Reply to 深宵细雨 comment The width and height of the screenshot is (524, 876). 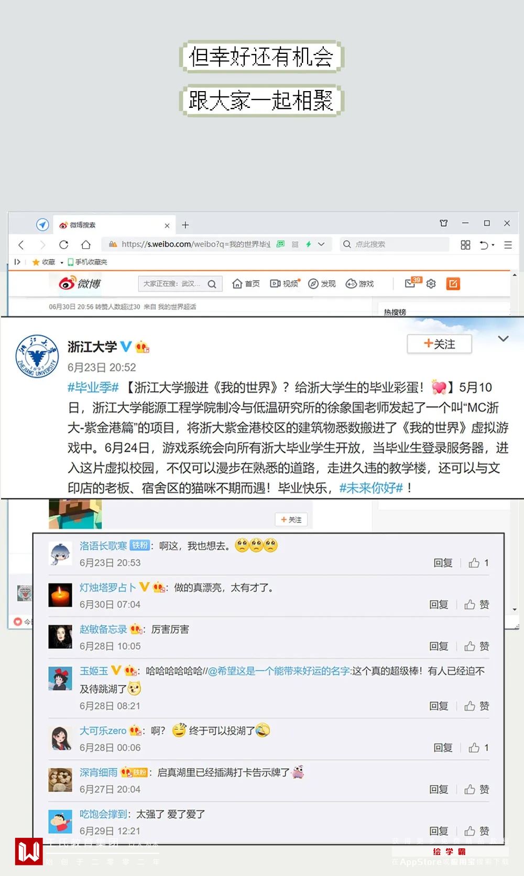pos(439,790)
